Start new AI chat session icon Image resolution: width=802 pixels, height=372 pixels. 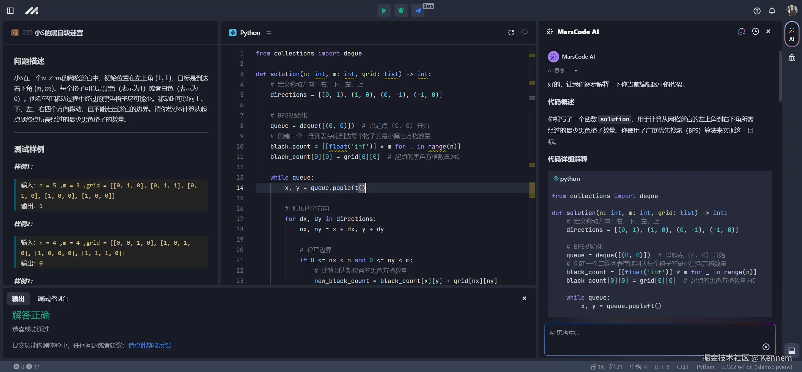click(741, 31)
